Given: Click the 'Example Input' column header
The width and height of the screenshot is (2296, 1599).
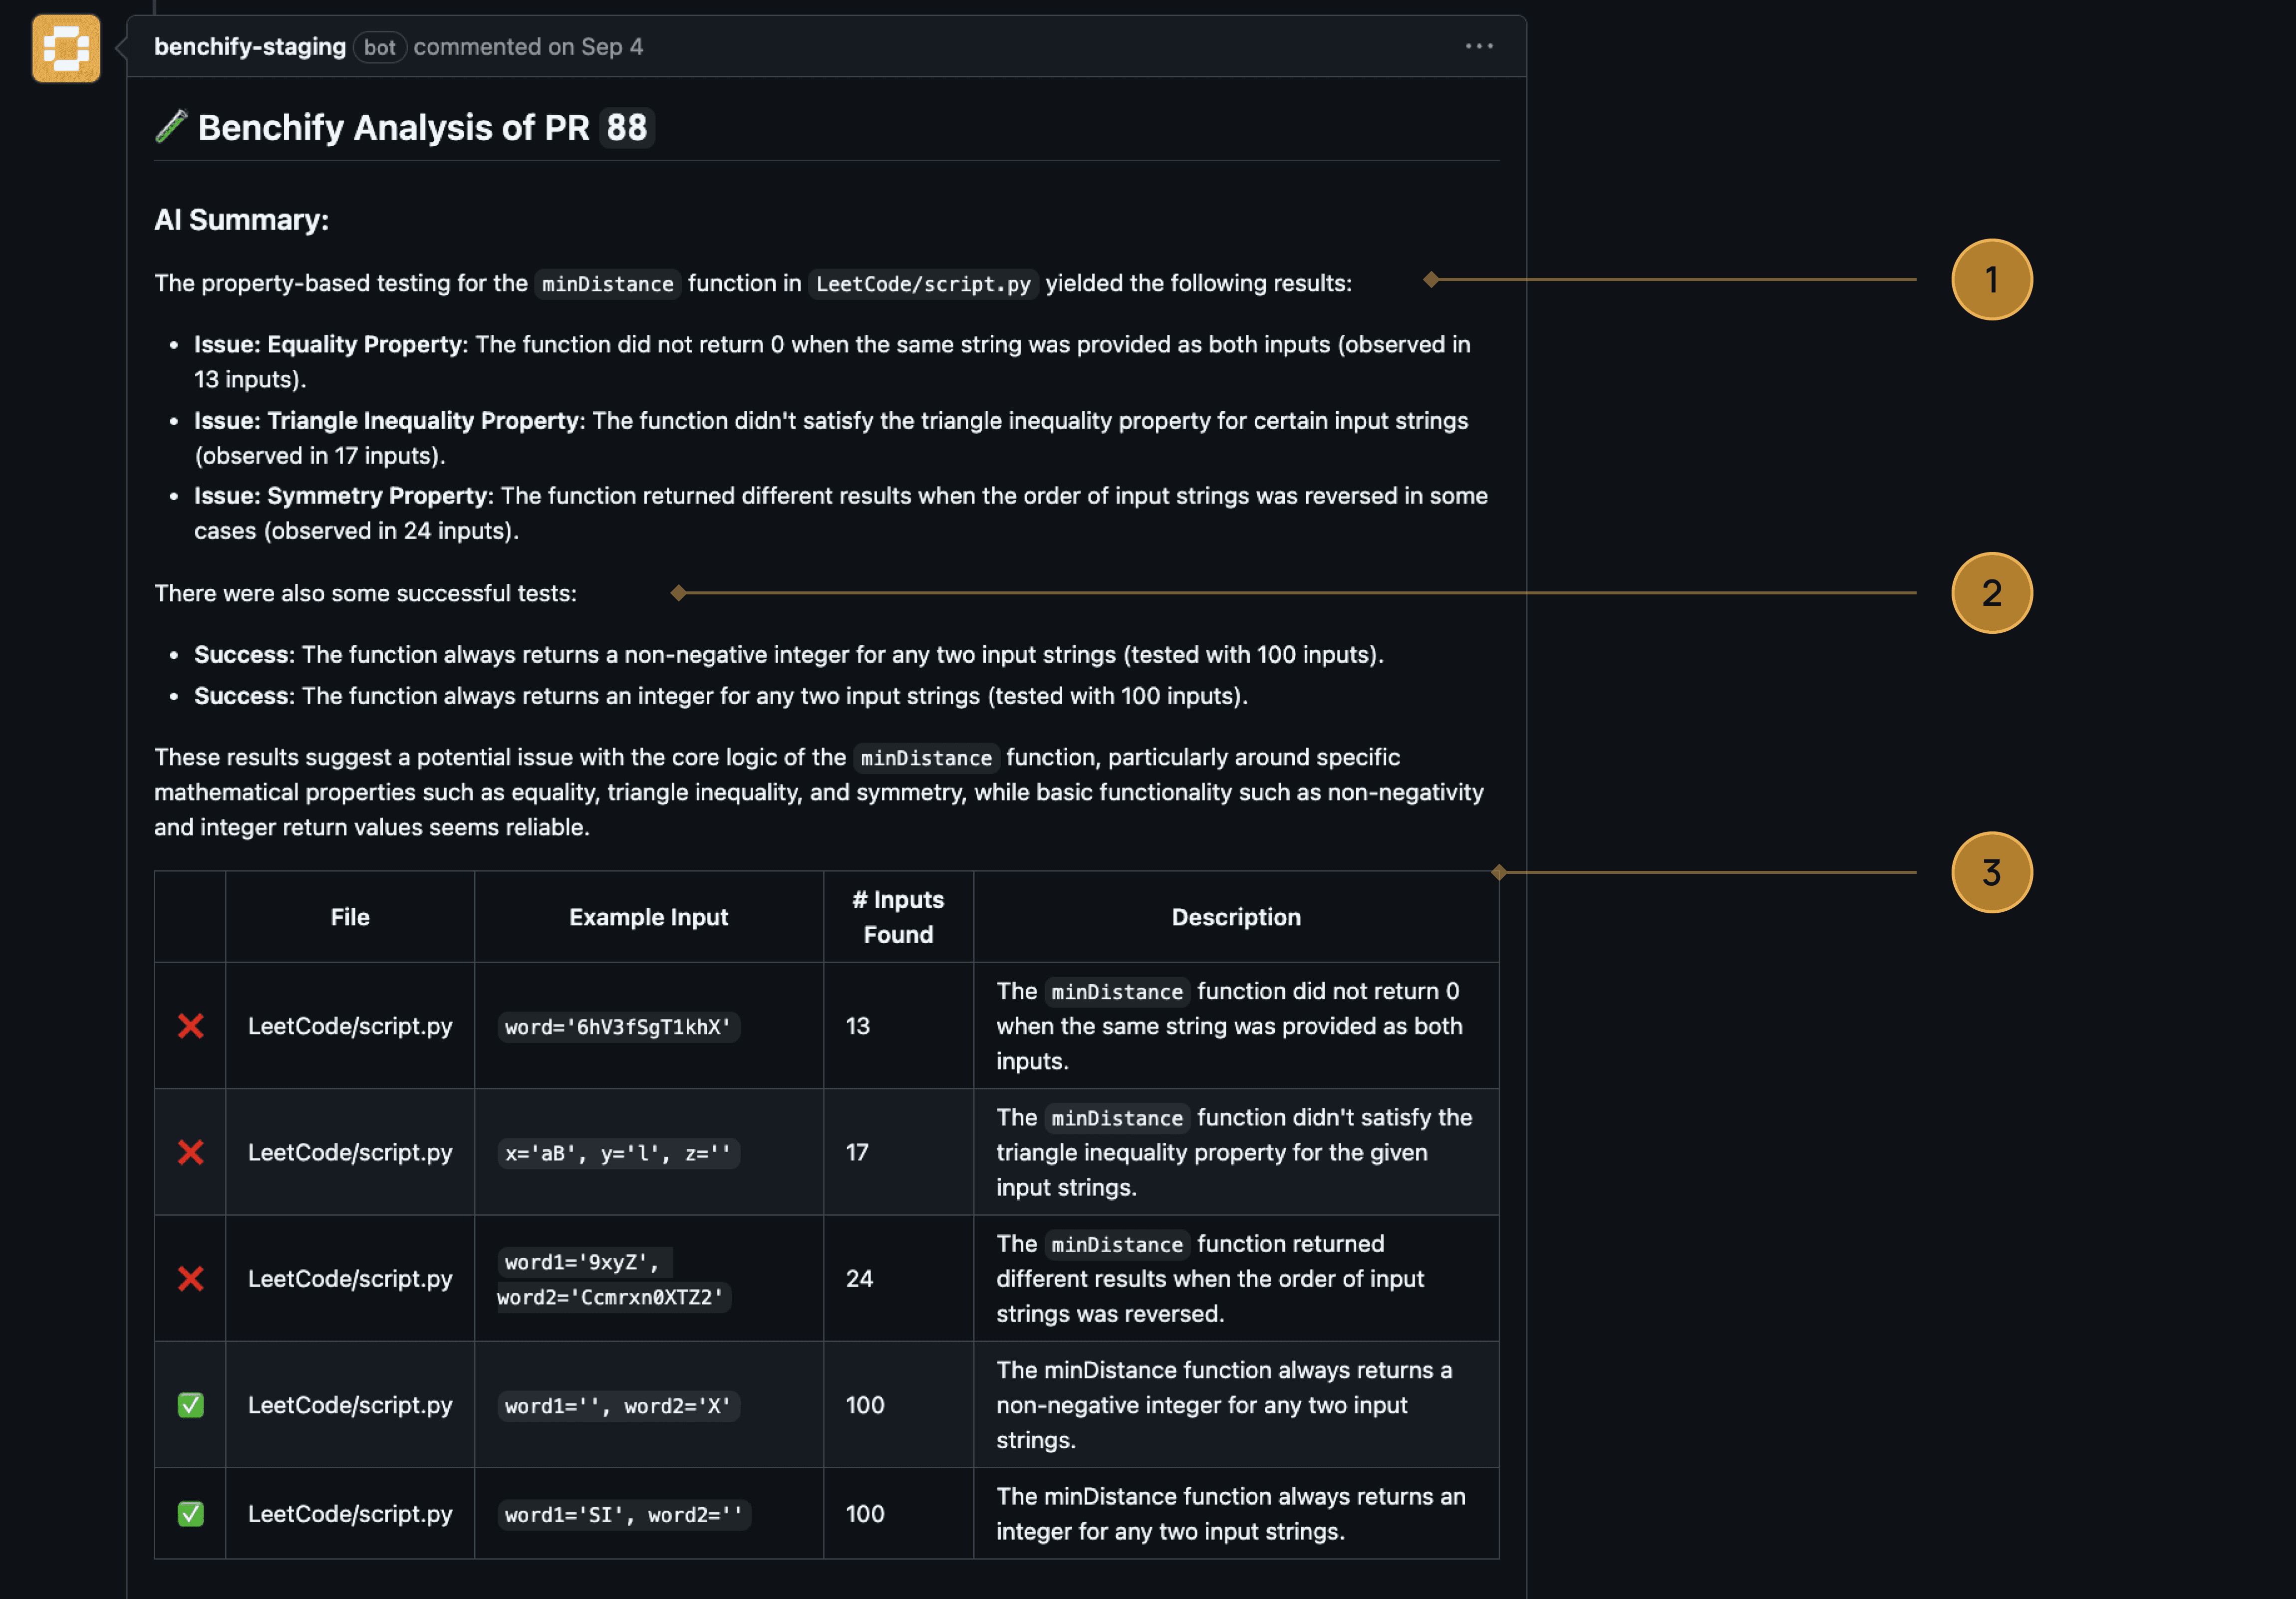Looking at the screenshot, I should pos(648,917).
